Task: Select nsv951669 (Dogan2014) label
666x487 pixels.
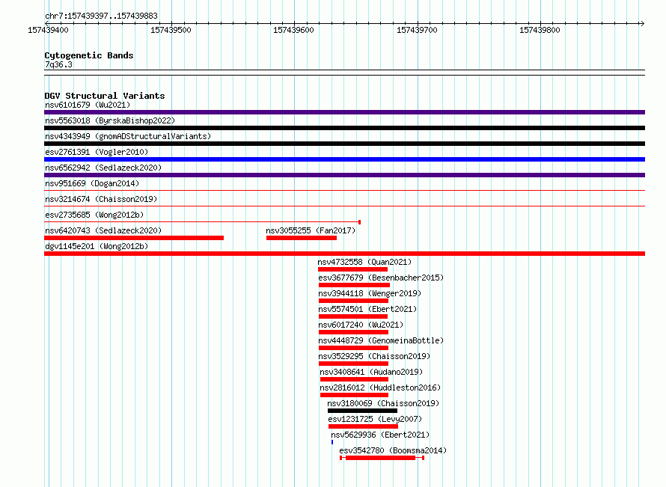Action: tap(92, 183)
